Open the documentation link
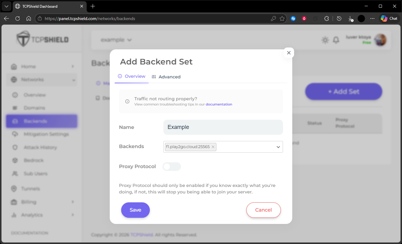Image resolution: width=402 pixels, height=244 pixels. point(219,104)
